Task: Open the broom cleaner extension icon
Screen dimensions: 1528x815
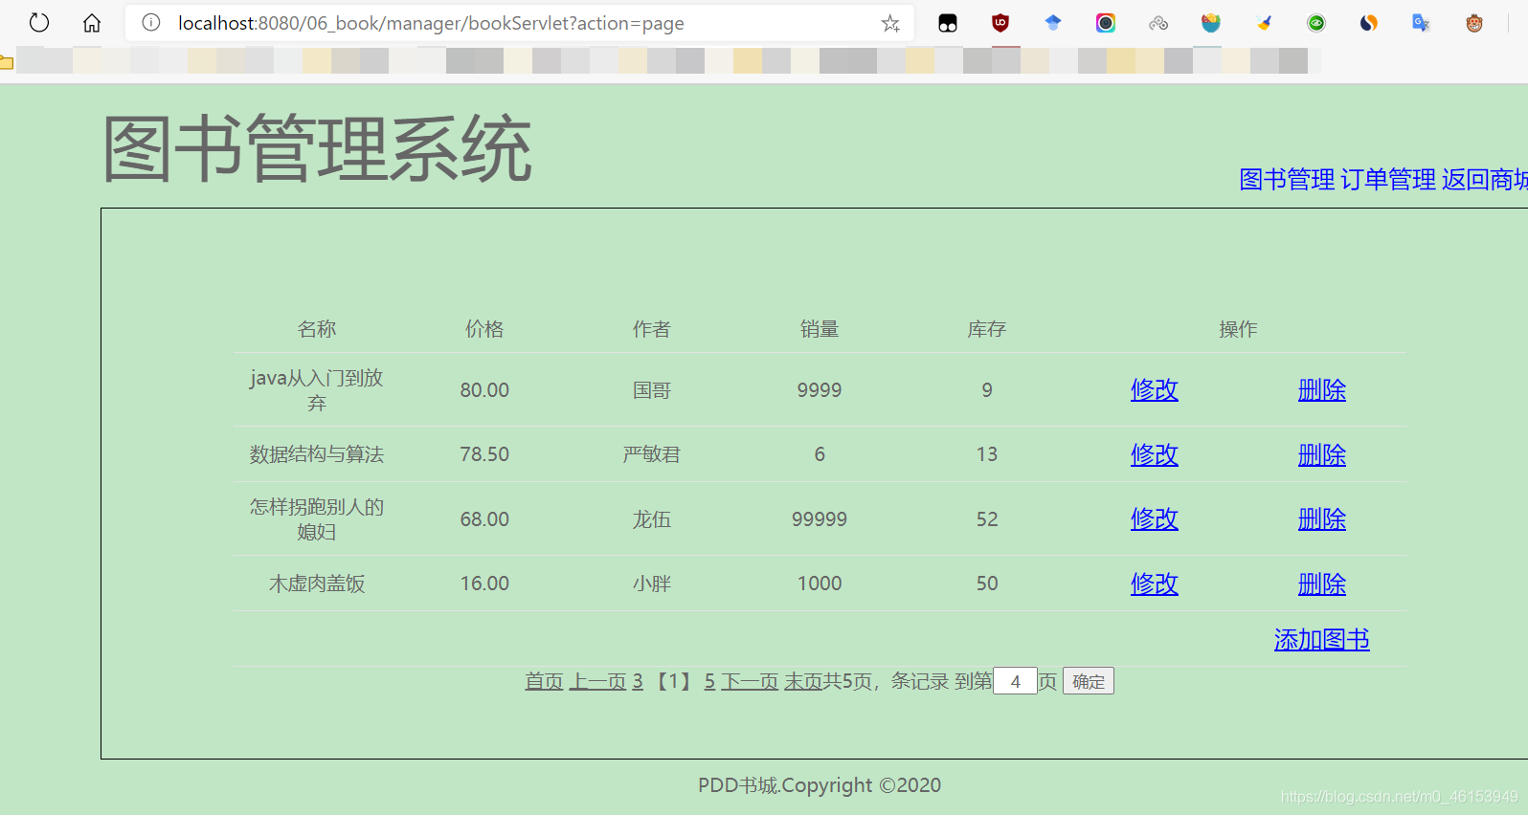Action: pos(1264,23)
